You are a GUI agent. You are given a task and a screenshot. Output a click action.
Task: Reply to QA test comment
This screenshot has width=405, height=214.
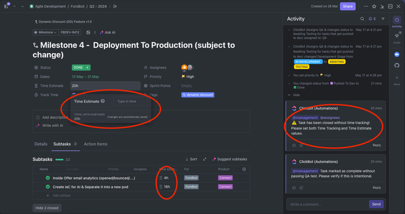pos(377,188)
